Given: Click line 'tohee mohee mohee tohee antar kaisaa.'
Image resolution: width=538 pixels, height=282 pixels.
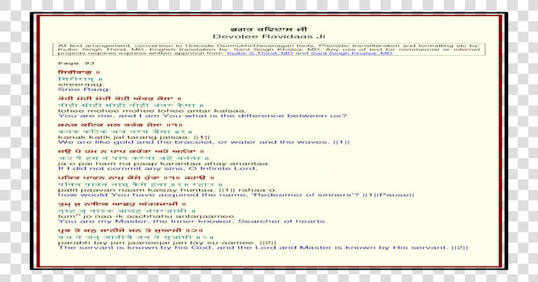Looking at the screenshot, I should coord(152,111).
